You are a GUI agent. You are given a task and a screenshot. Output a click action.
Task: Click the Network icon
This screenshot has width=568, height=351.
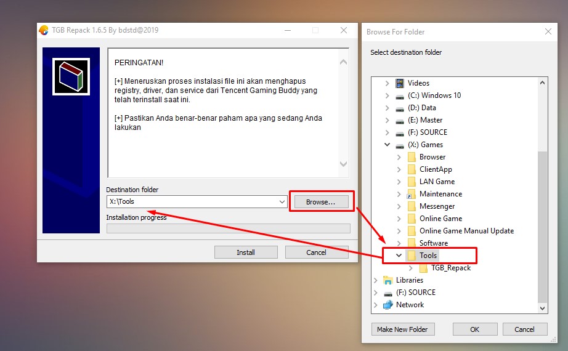tap(388, 305)
